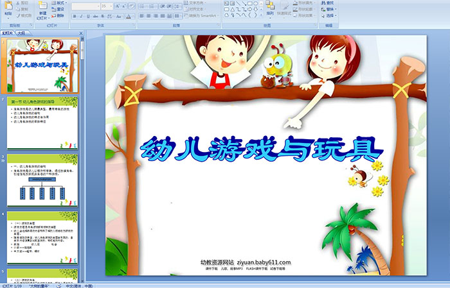
Task: Toggle text Shadow (S) formatting
Action: coord(102,16)
